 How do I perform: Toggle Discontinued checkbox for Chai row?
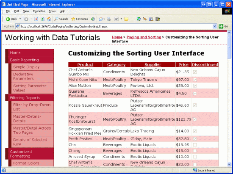(195, 145)
